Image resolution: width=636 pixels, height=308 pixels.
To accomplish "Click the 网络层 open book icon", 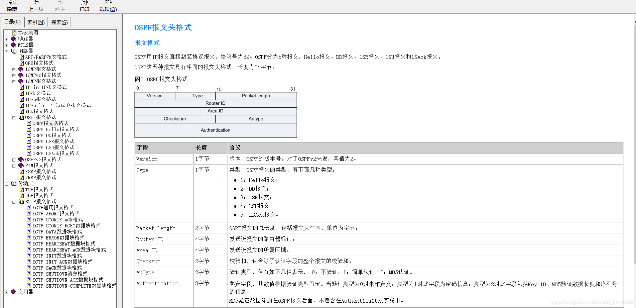I will pyautogui.click(x=14, y=51).
